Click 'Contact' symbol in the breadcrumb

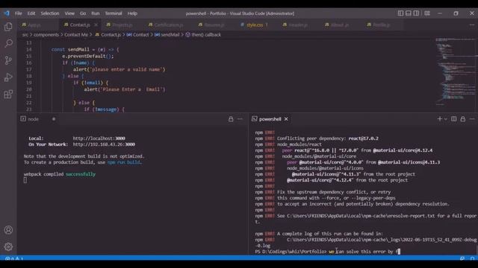coord(141,35)
